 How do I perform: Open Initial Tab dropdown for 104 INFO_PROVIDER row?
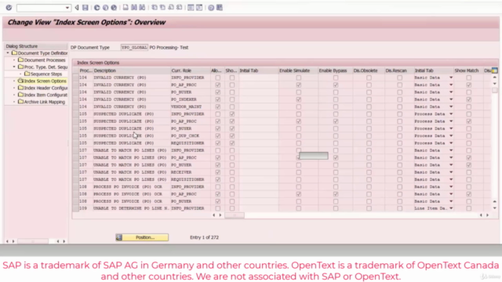tap(451, 78)
